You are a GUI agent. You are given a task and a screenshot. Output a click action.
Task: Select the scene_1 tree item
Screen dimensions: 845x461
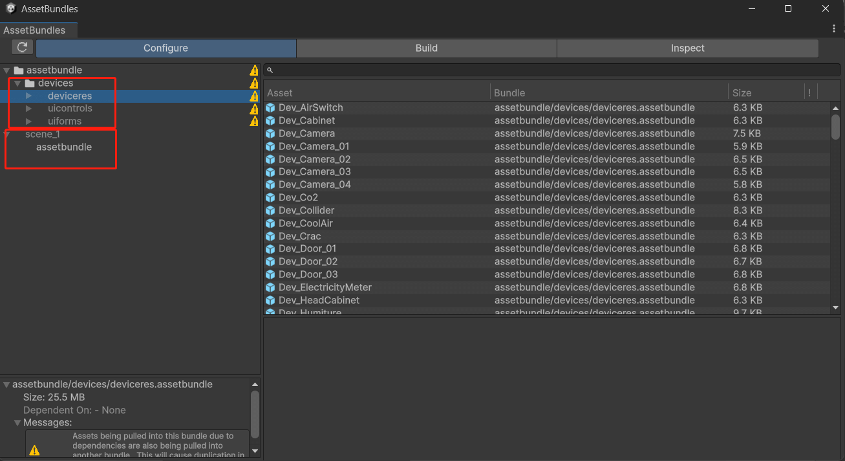click(x=43, y=134)
